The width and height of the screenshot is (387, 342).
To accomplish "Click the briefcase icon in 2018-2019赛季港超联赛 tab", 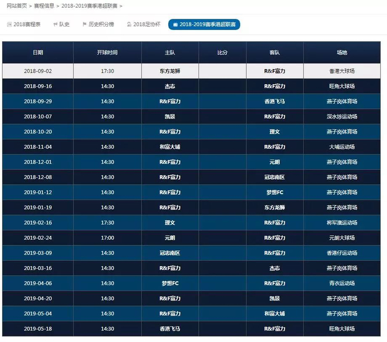I will point(175,24).
